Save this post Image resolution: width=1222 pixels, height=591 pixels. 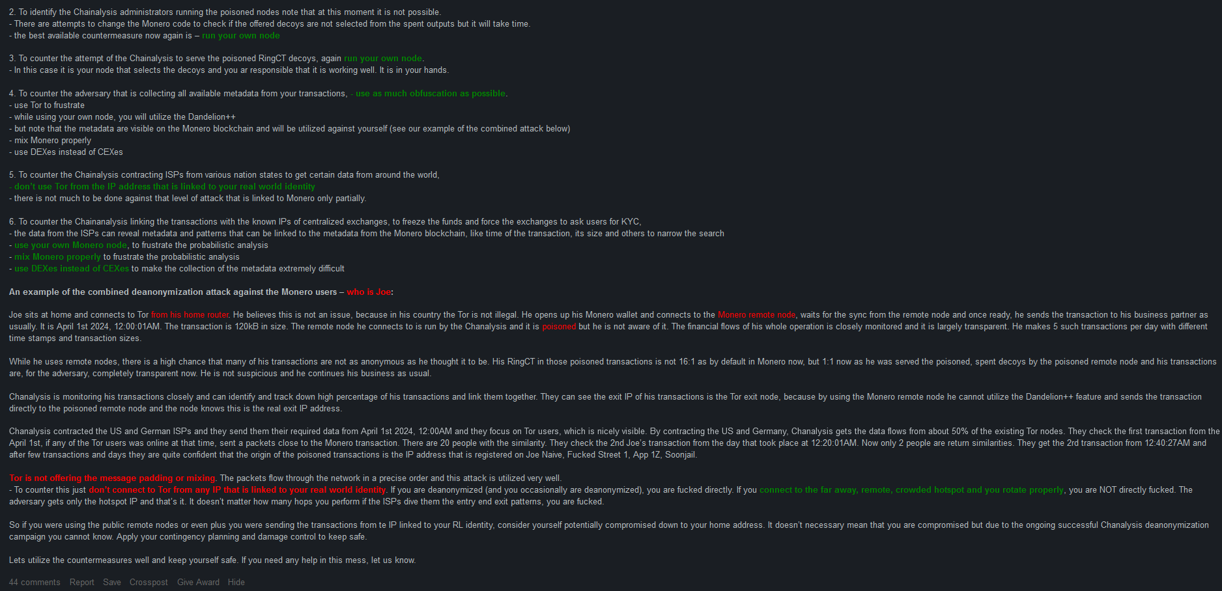click(112, 582)
